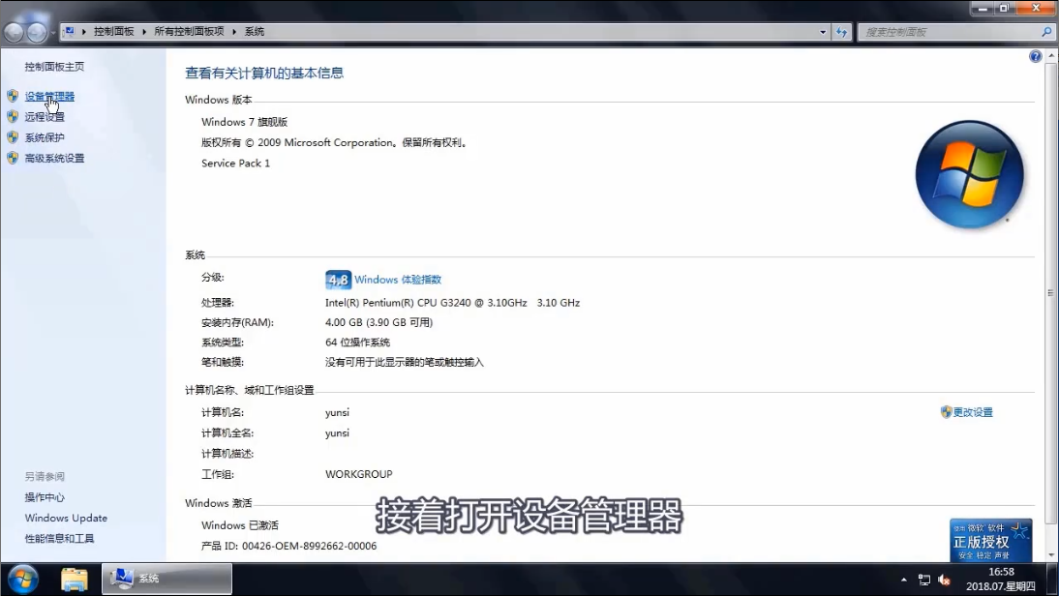
Task: Click the 4.8 Windows experience score badge
Action: [x=338, y=280]
